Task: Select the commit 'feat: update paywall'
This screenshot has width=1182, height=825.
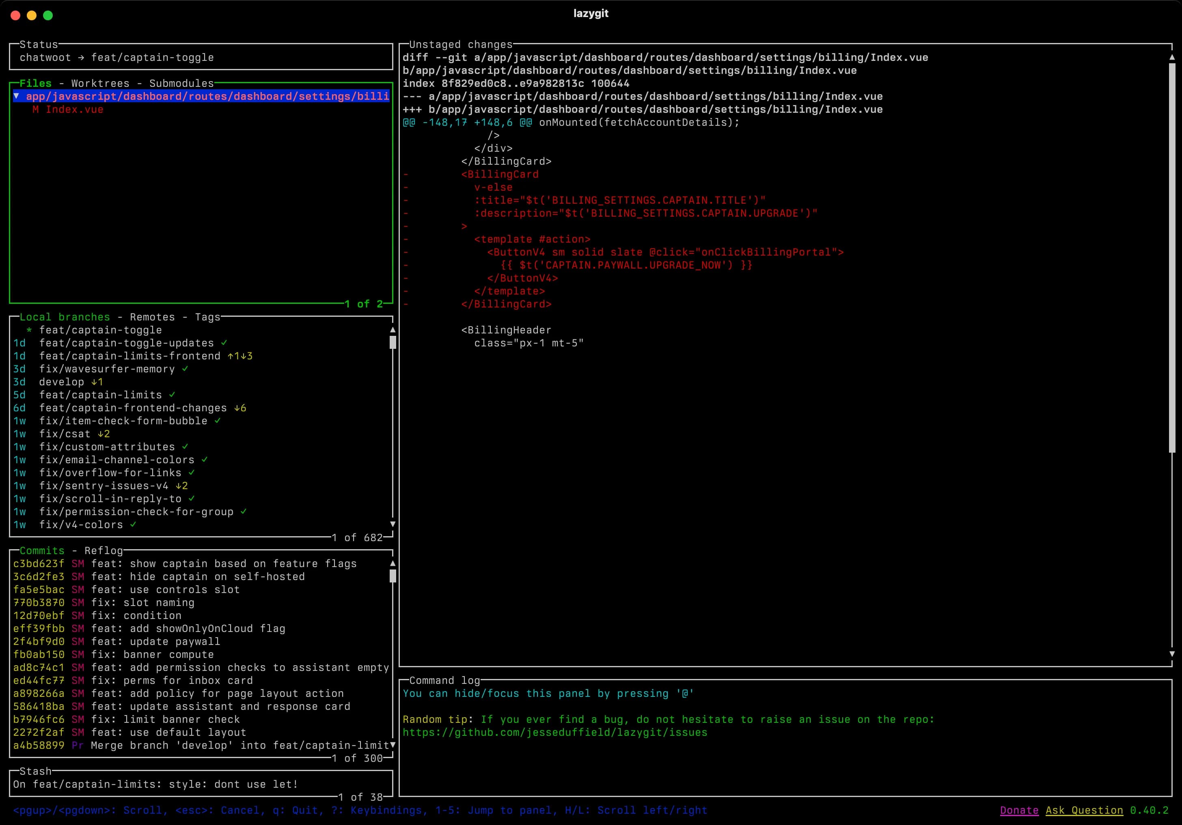Action: click(x=154, y=641)
